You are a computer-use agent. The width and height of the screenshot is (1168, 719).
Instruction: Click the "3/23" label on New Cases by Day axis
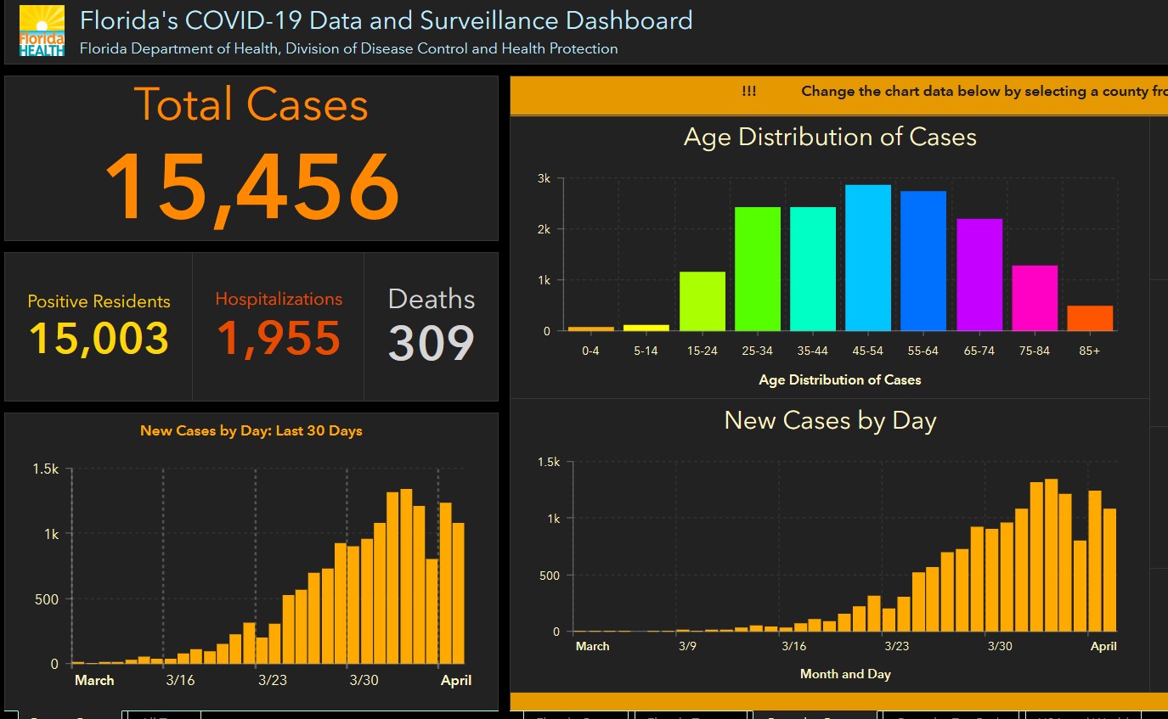point(896,646)
